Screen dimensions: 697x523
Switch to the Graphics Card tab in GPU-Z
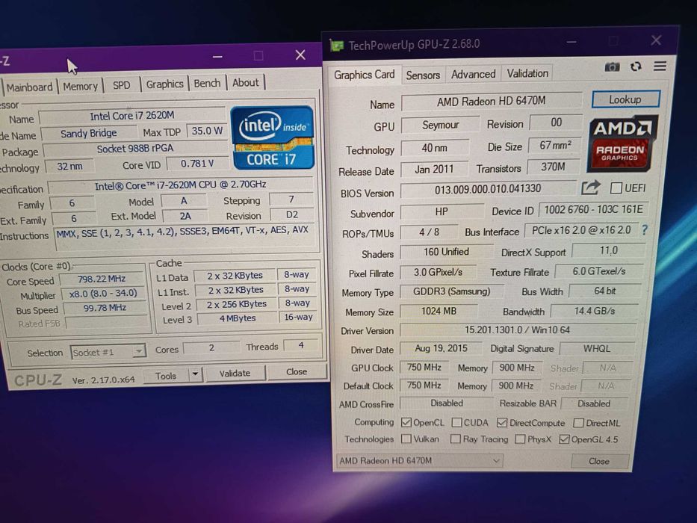pos(364,75)
